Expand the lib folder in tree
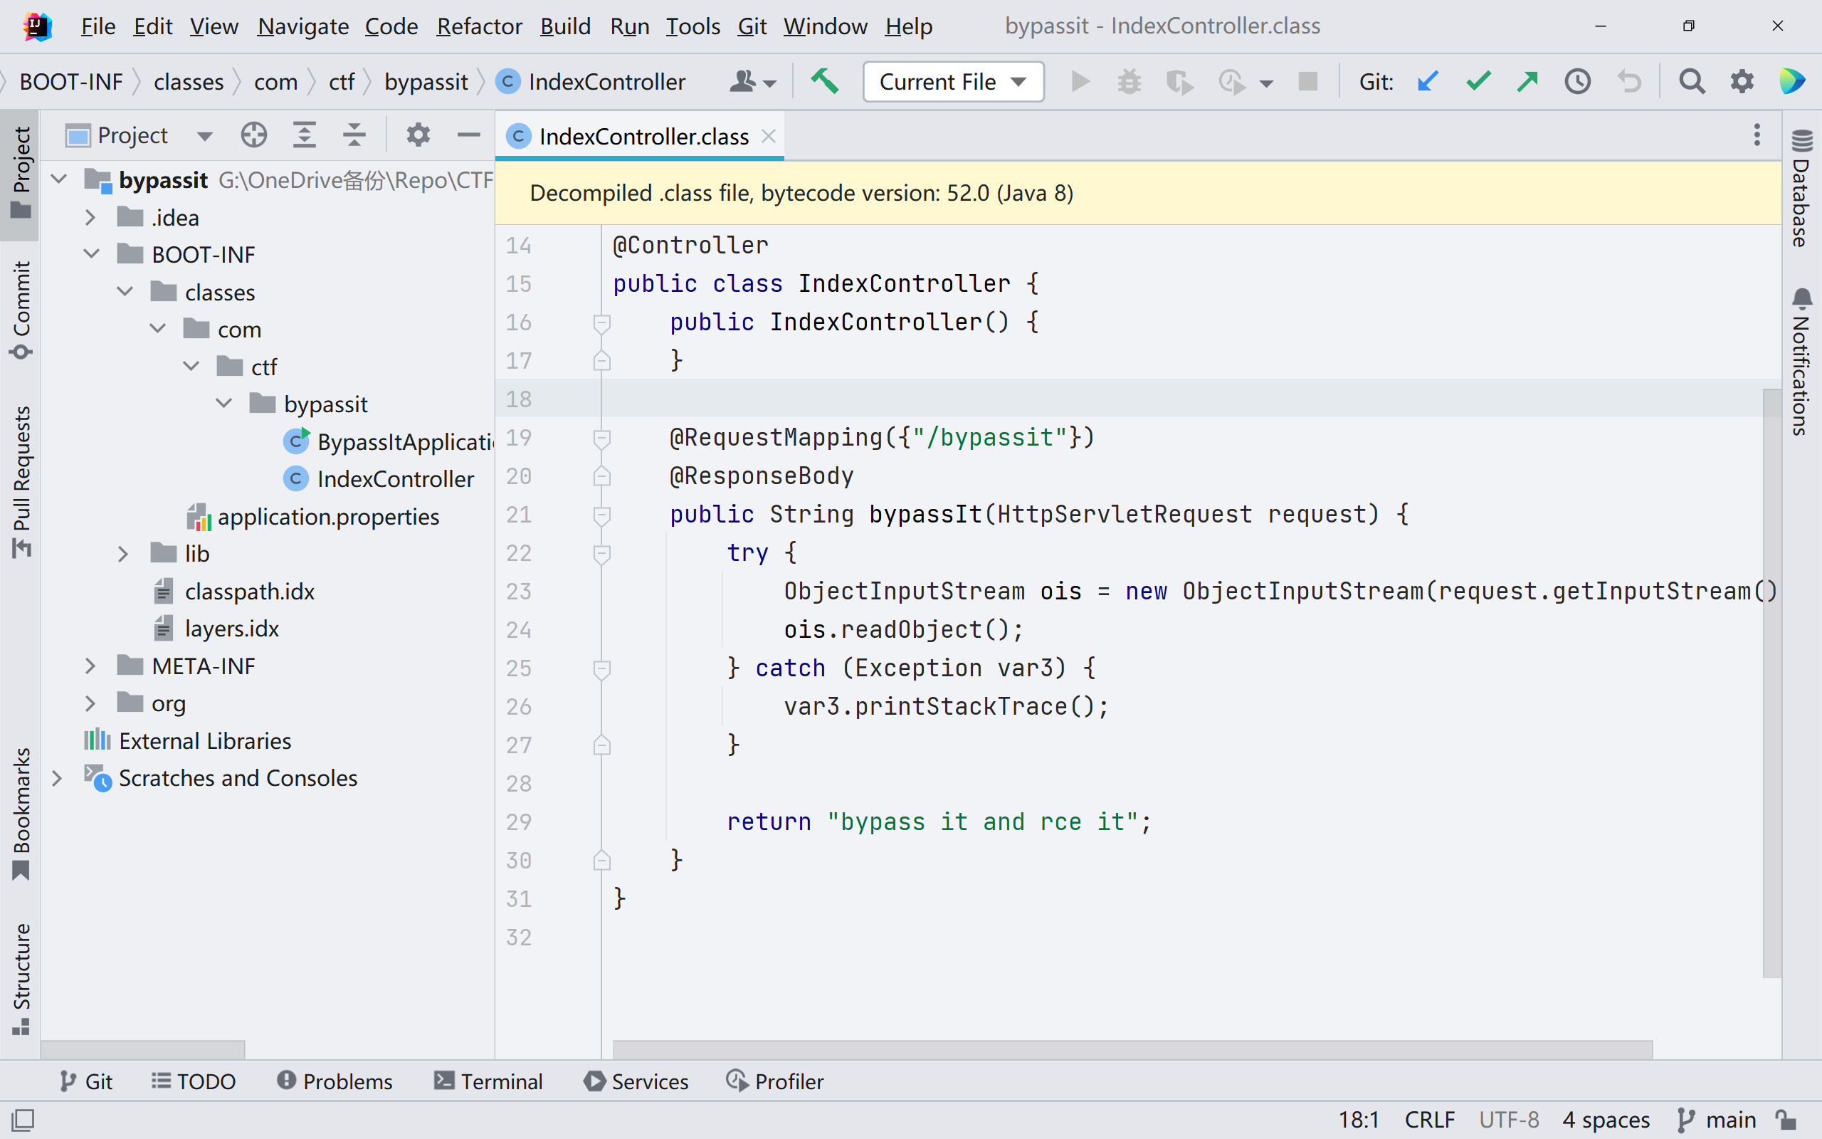 (122, 555)
